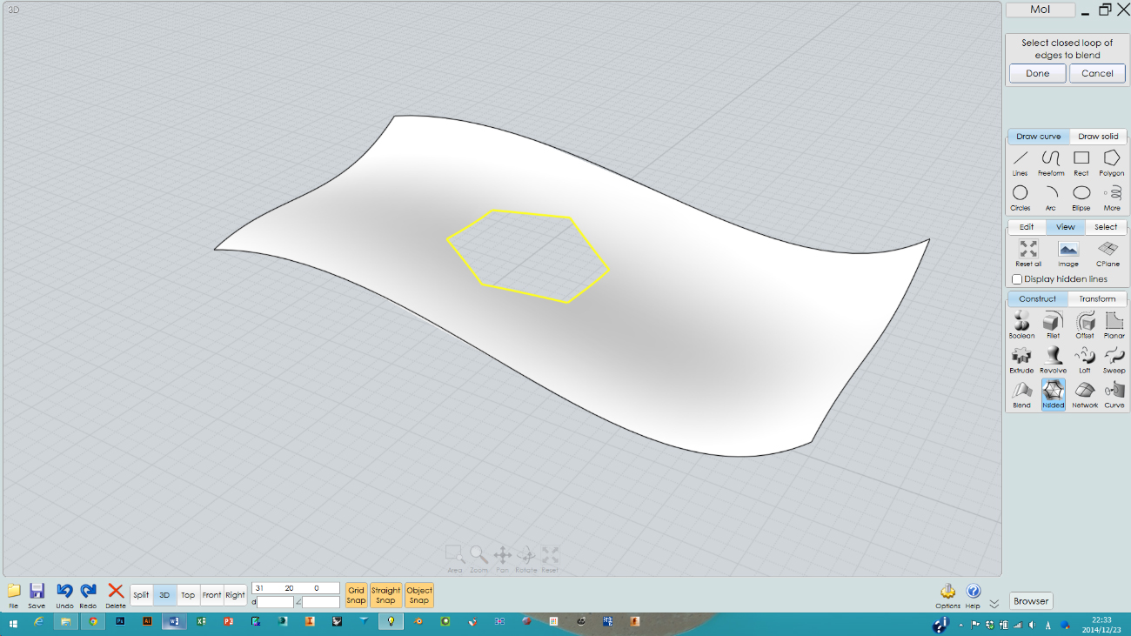Open the CPlane tool
This screenshot has width=1131, height=636.
[1108, 253]
